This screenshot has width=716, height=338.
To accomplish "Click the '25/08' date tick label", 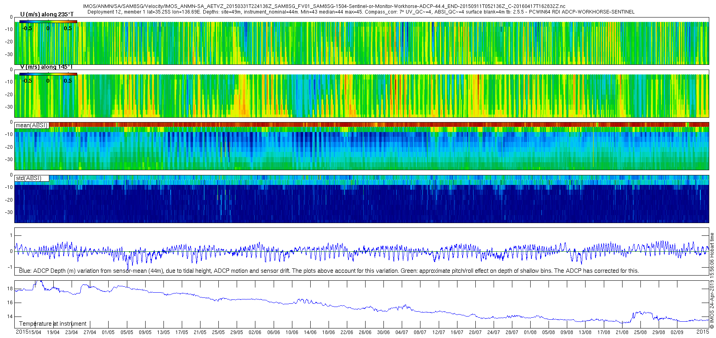I will pos(640,332).
